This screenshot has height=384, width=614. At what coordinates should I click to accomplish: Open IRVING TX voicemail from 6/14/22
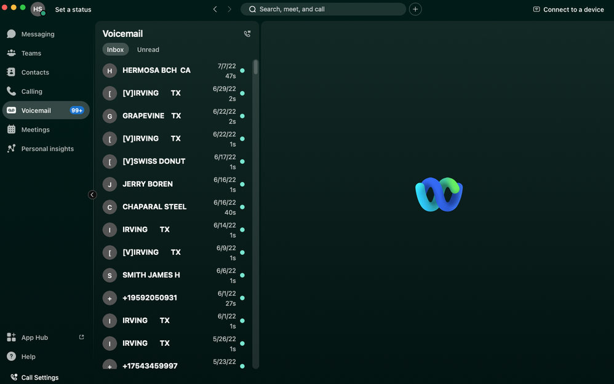pyautogui.click(x=174, y=230)
